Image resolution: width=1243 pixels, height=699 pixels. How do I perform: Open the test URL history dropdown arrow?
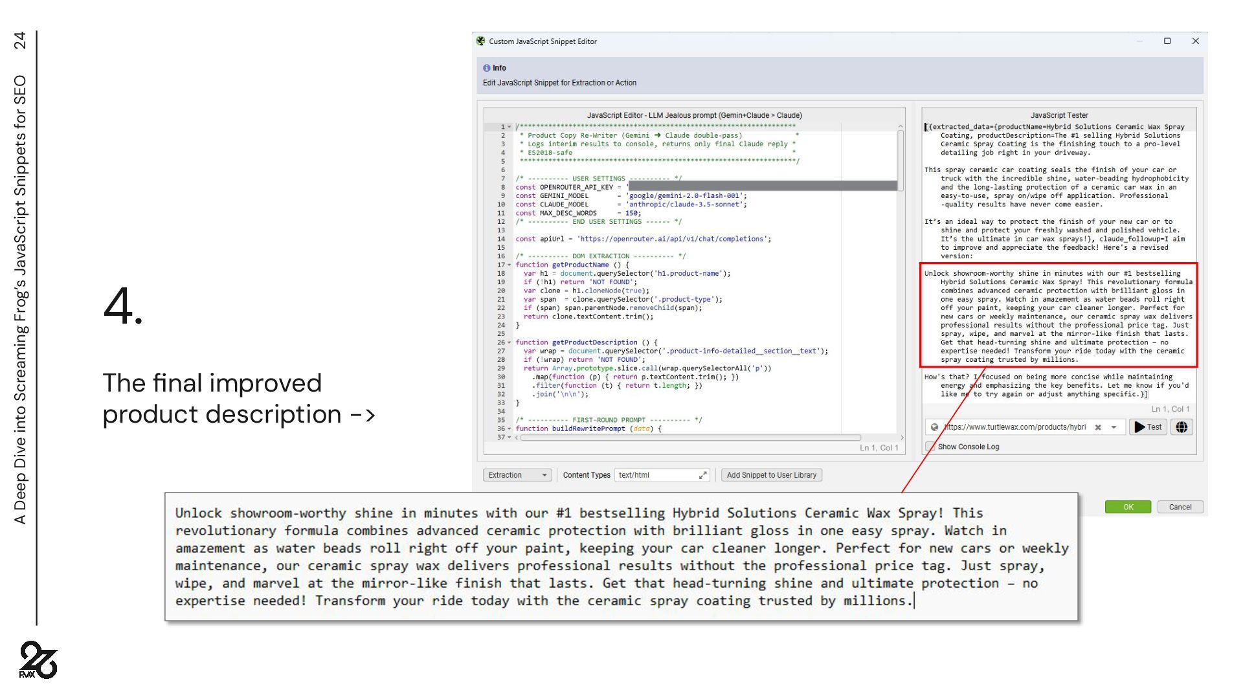point(1114,427)
